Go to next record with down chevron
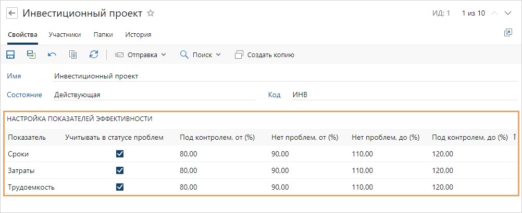Viewport: 522px width, 213px height. pos(508,14)
